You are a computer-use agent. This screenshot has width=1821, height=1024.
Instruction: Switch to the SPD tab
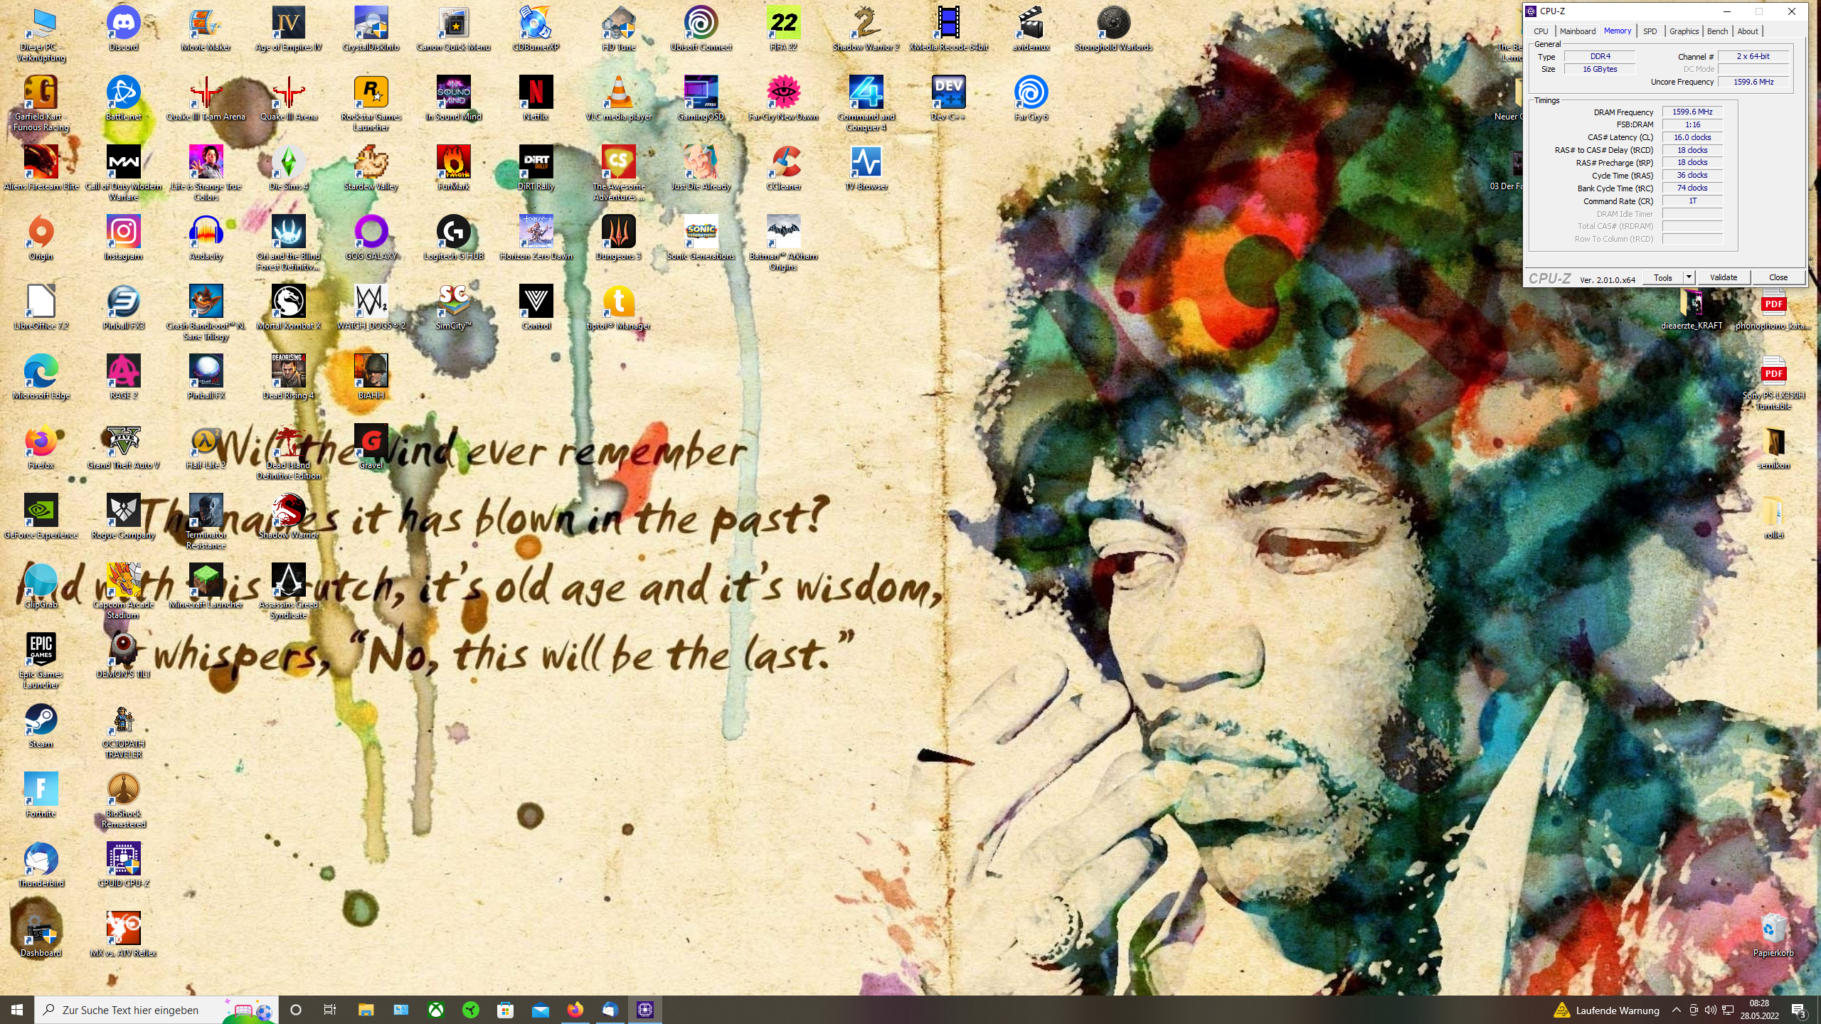1650,31
